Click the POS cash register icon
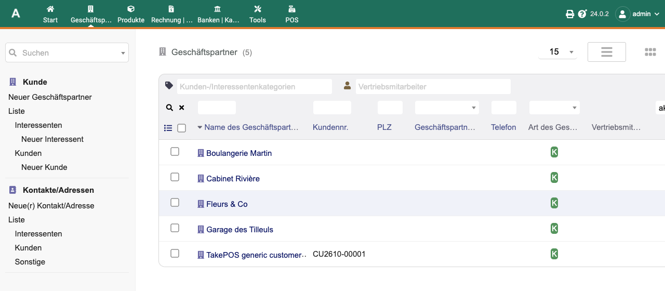Screen dimensions: 665x291 [292, 9]
